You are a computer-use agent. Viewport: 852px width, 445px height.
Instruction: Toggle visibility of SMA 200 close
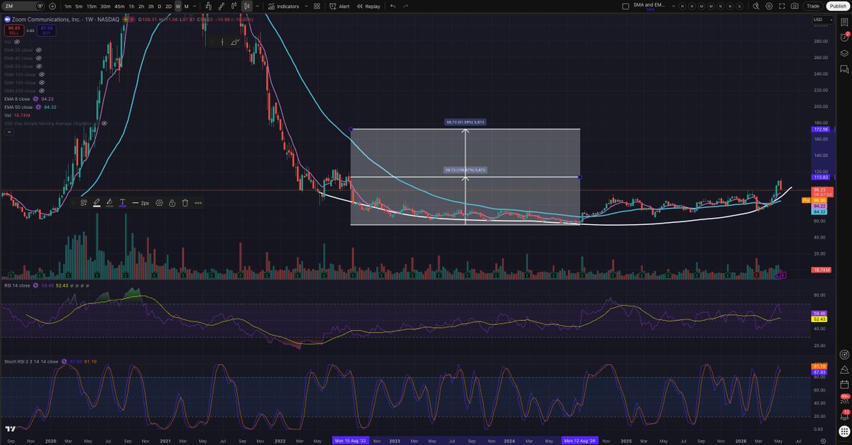tap(41, 91)
